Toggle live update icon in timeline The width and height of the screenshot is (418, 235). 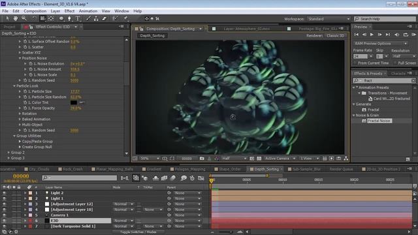[136, 178]
